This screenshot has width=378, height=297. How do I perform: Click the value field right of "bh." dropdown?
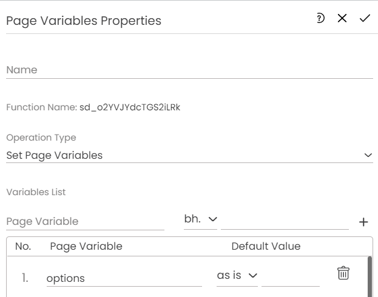(x=285, y=221)
